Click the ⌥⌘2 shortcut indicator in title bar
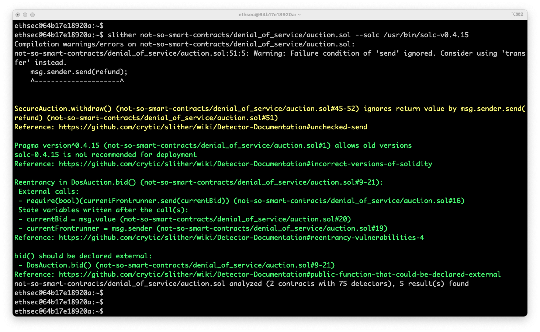 tap(517, 14)
